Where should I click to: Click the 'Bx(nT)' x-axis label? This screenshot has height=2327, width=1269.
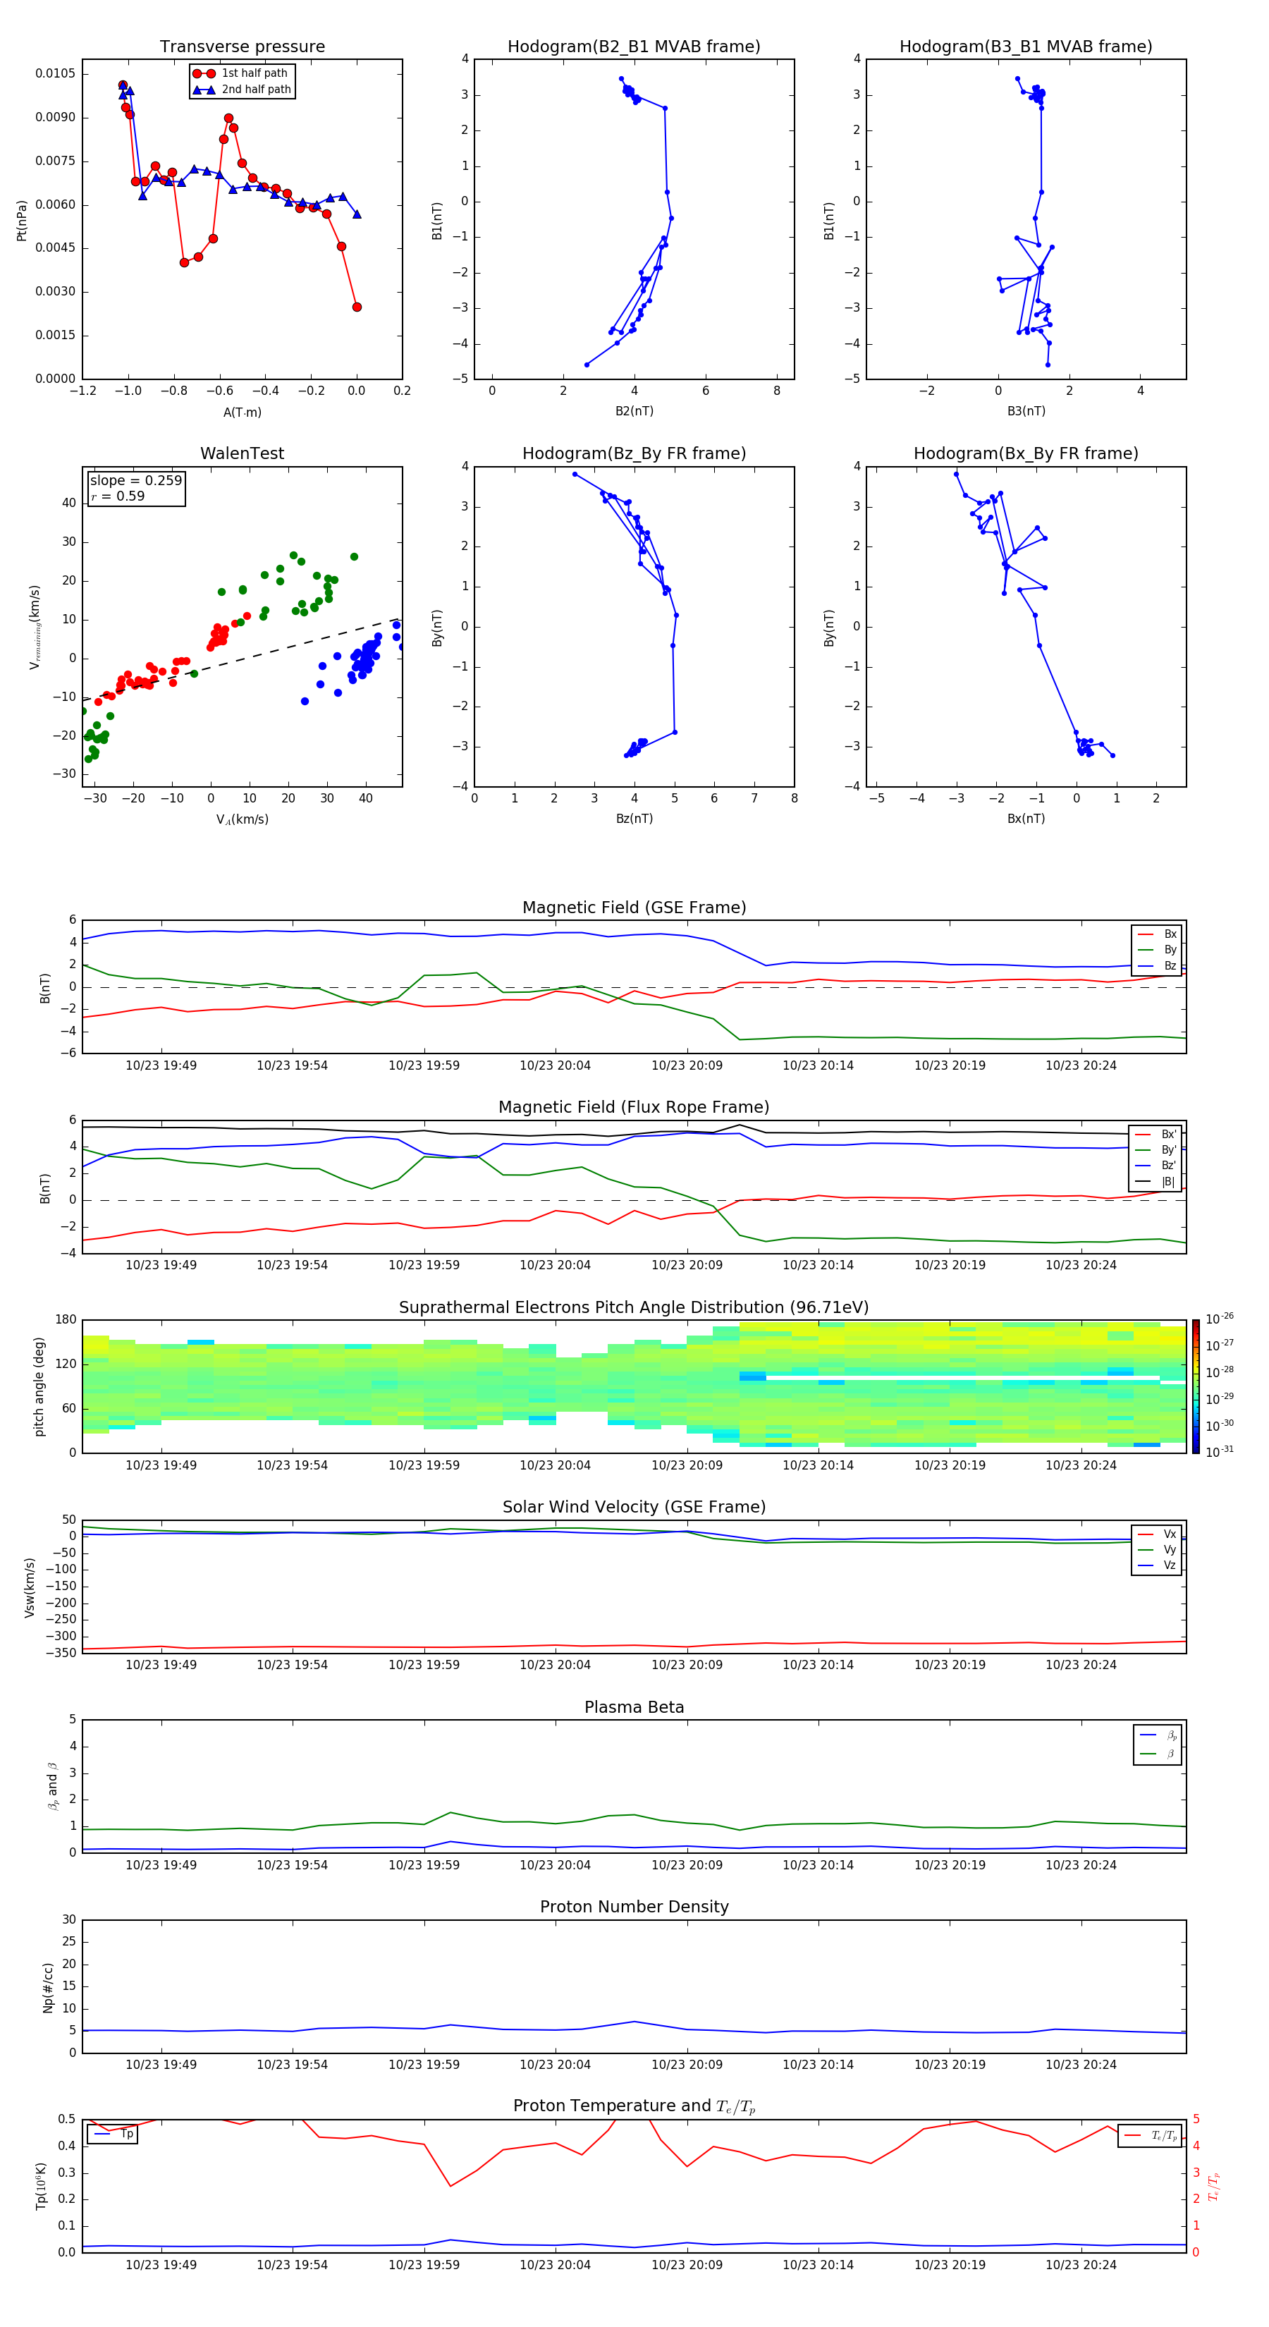coord(1026,819)
